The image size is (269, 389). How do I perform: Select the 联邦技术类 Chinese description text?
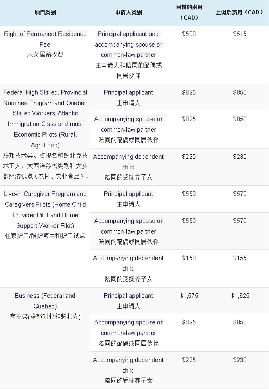point(45,166)
